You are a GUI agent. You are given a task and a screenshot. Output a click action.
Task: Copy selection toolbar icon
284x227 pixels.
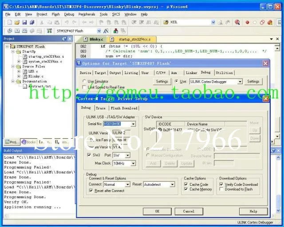pyautogui.click(x=49, y=22)
